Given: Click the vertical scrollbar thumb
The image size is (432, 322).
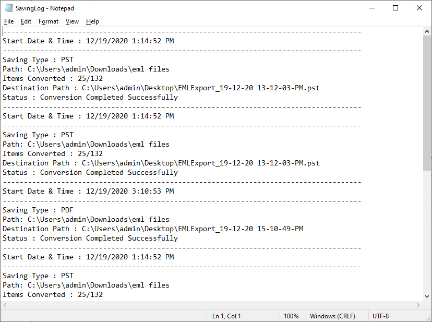Looking at the screenshot, I should [x=427, y=103].
